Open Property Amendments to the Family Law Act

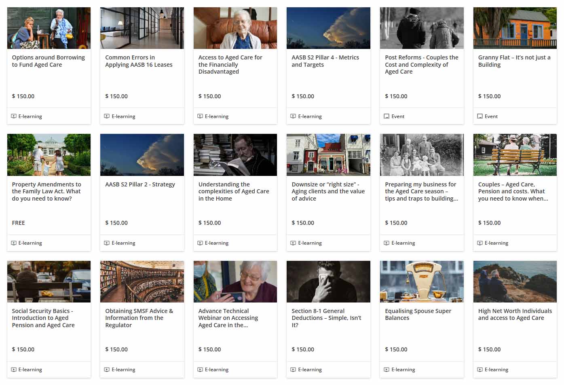click(46, 191)
